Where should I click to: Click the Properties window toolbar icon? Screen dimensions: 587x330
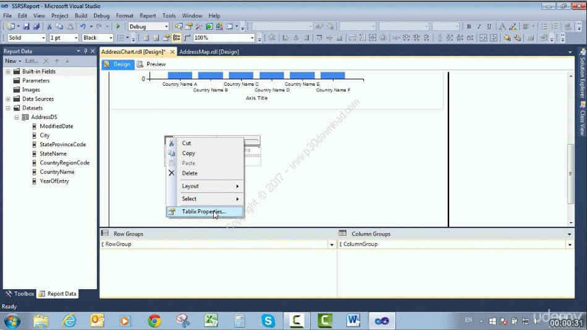(188, 27)
